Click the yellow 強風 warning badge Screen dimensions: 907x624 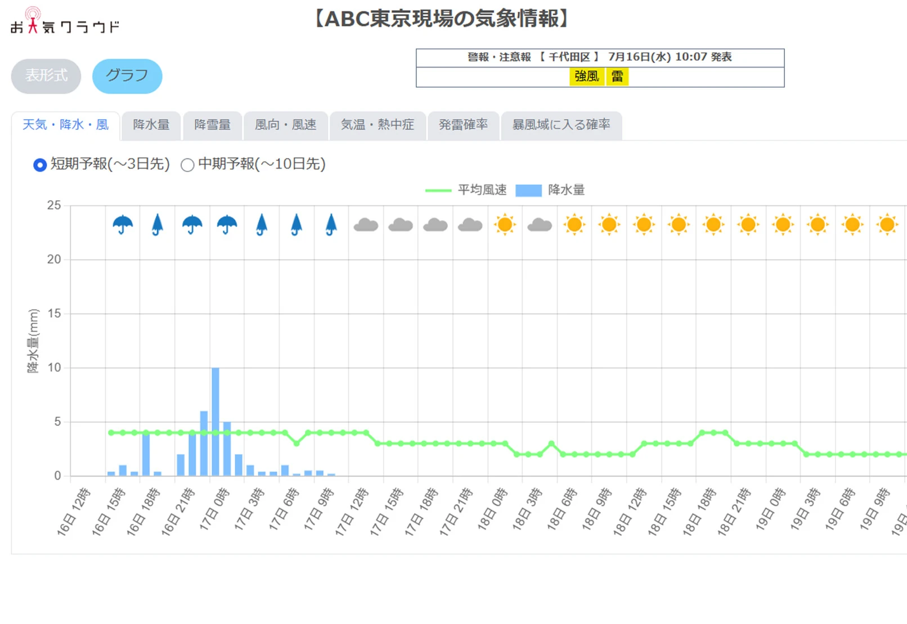coord(586,76)
